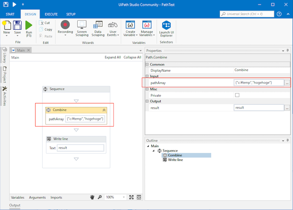Open Manage Variables dropdown

point(147,28)
